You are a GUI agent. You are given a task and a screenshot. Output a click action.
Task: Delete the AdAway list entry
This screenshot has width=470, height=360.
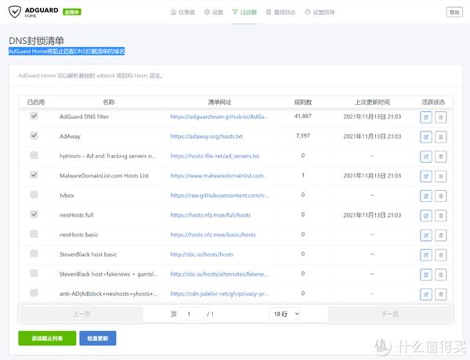click(440, 137)
